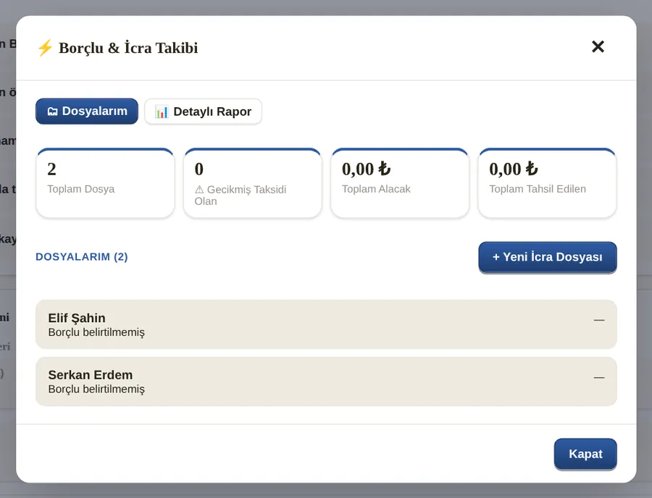652x498 pixels.
Task: Close the Borçlu & İcra Takibi dialog
Action: (598, 47)
